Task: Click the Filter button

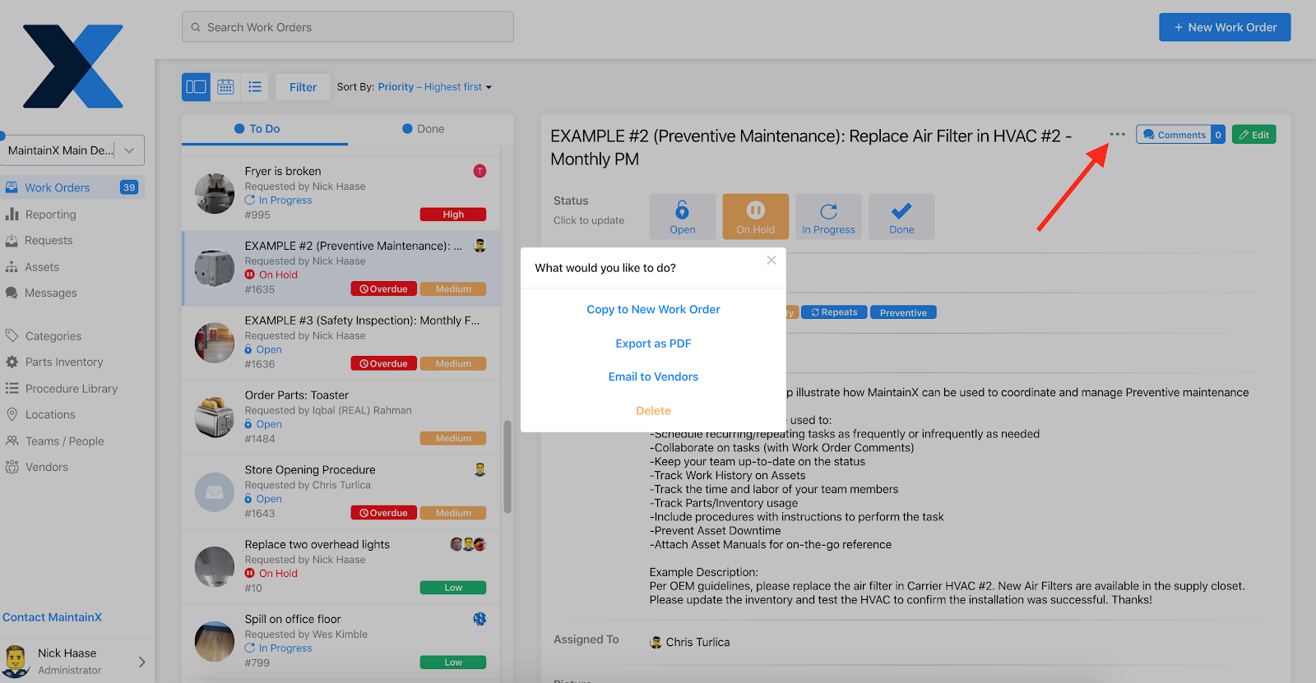Action: 303,87
